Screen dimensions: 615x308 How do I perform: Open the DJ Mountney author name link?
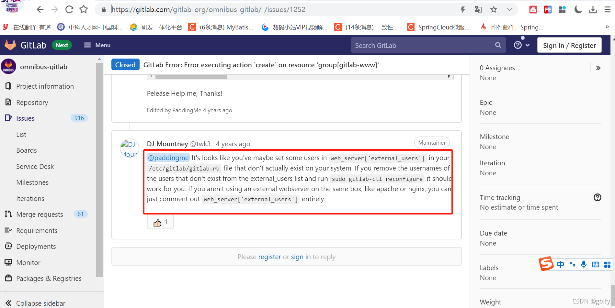[x=167, y=144]
